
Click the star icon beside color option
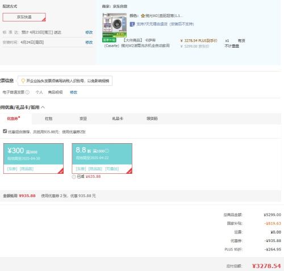pos(143,16)
